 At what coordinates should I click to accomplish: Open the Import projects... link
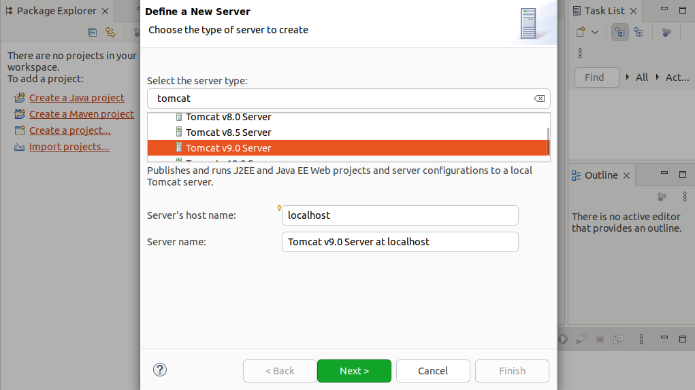coord(69,146)
